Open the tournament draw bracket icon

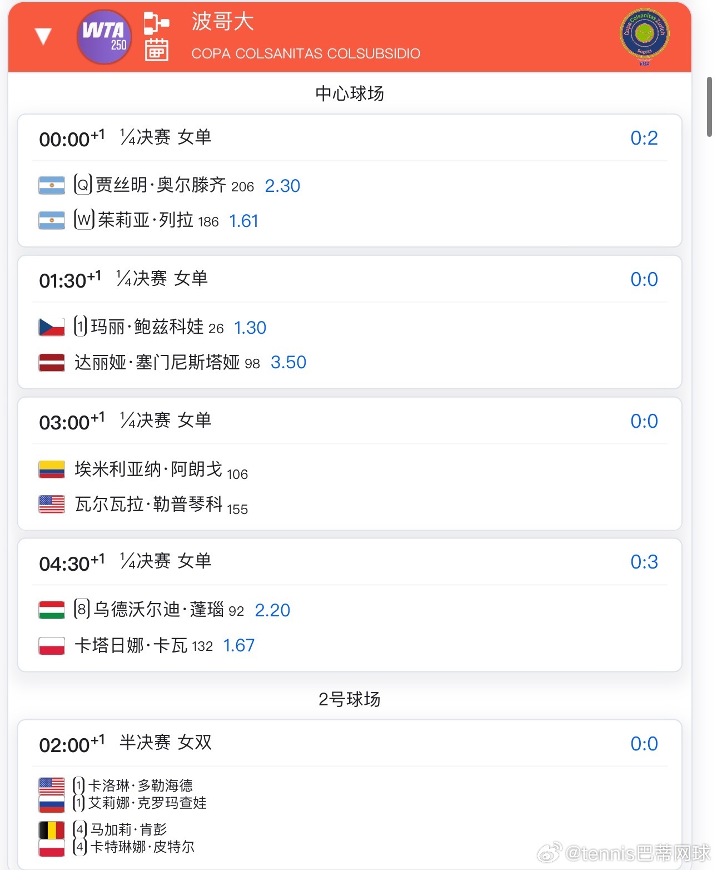[156, 23]
